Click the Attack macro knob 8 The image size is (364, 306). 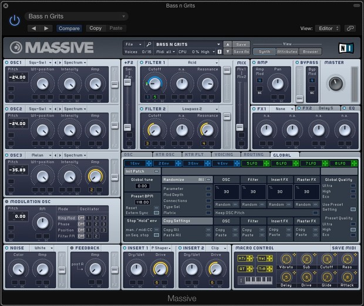click(x=347, y=277)
